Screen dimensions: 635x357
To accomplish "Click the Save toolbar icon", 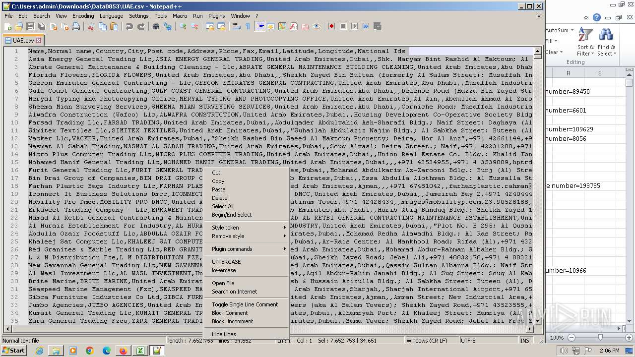I will tap(30, 26).
